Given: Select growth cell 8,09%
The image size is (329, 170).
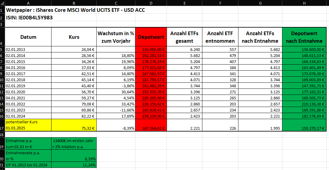Looking at the screenshot, I should [116, 68].
